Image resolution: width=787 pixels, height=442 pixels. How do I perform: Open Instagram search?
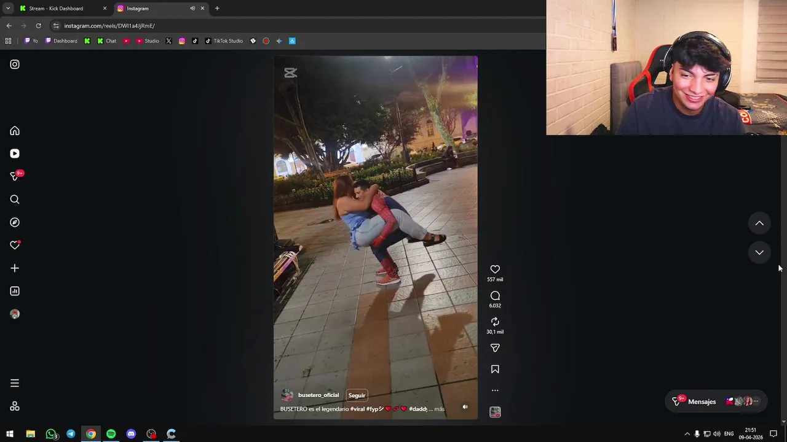point(15,200)
